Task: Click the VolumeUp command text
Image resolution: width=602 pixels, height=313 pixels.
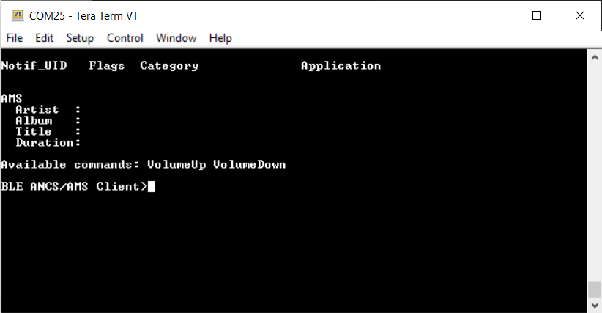Action: 176,165
